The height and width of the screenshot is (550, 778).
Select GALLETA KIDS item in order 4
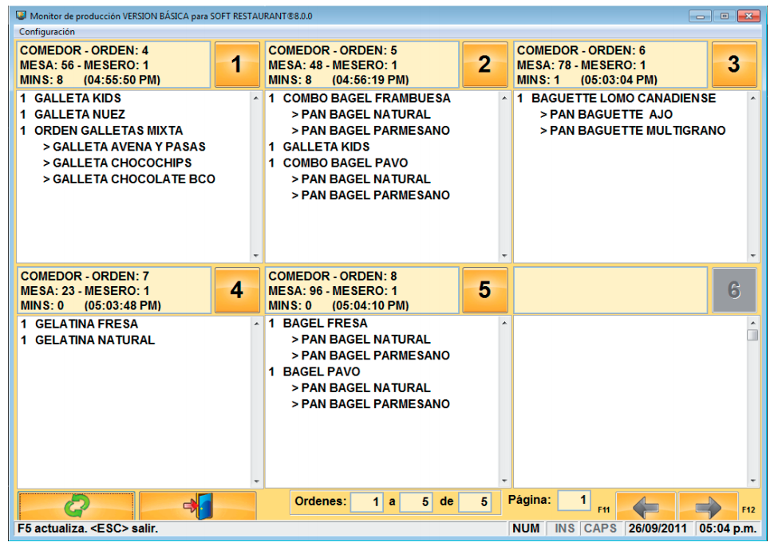(x=77, y=99)
